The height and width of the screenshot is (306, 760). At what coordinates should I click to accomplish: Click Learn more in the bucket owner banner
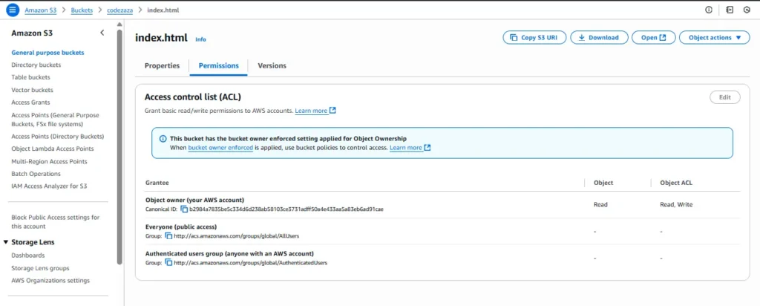406,147
